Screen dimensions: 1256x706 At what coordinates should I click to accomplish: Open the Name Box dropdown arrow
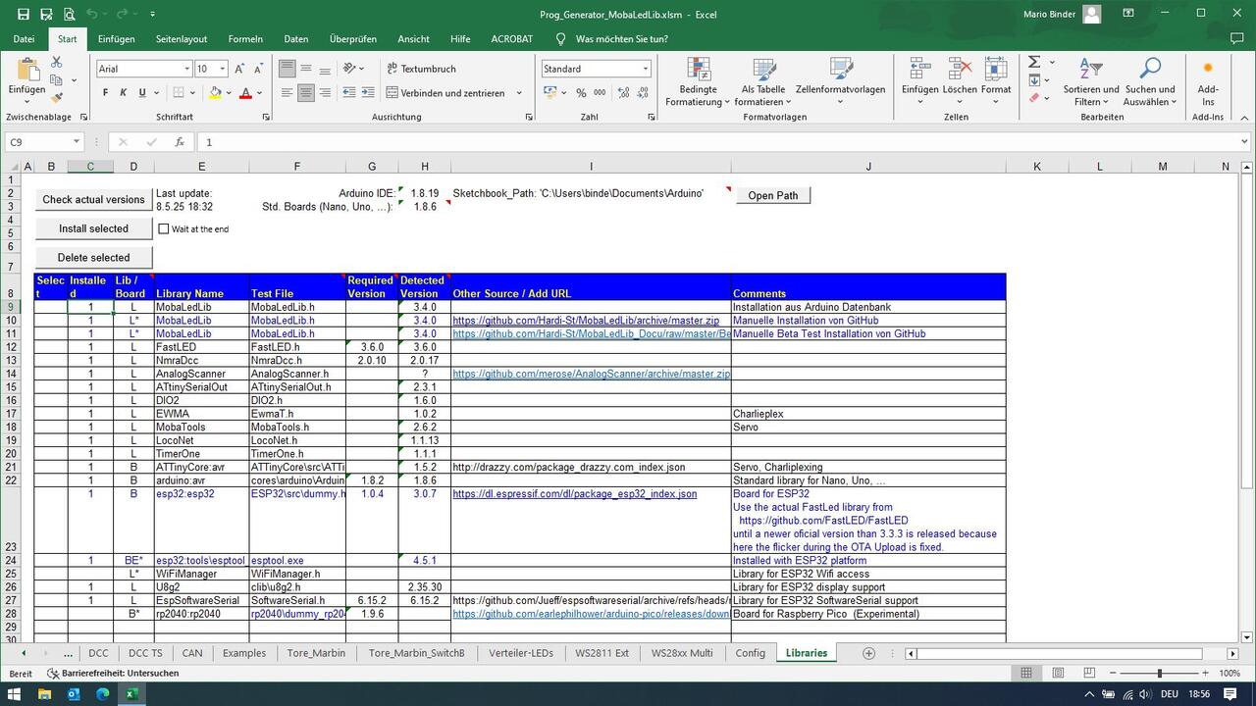[77, 142]
